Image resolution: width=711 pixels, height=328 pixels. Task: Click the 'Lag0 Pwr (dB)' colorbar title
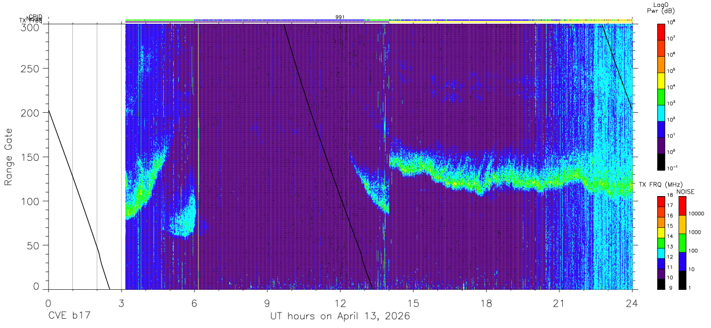[661, 7]
